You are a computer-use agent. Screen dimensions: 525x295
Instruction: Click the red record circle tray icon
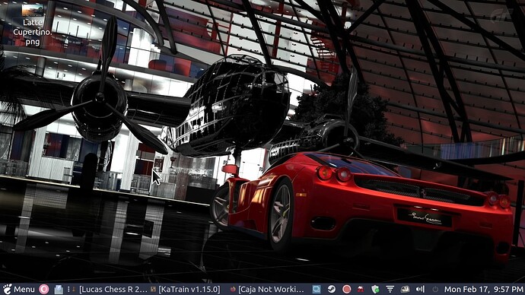point(346,289)
